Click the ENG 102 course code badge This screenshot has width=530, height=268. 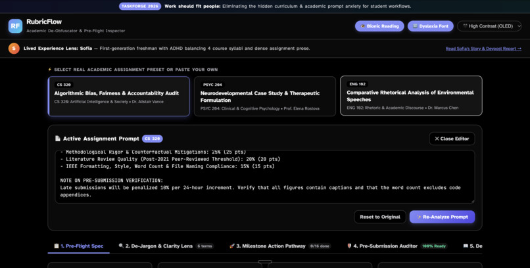(x=357, y=84)
